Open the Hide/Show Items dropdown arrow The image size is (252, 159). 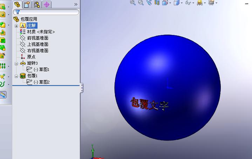pyautogui.click(x=193, y=3)
